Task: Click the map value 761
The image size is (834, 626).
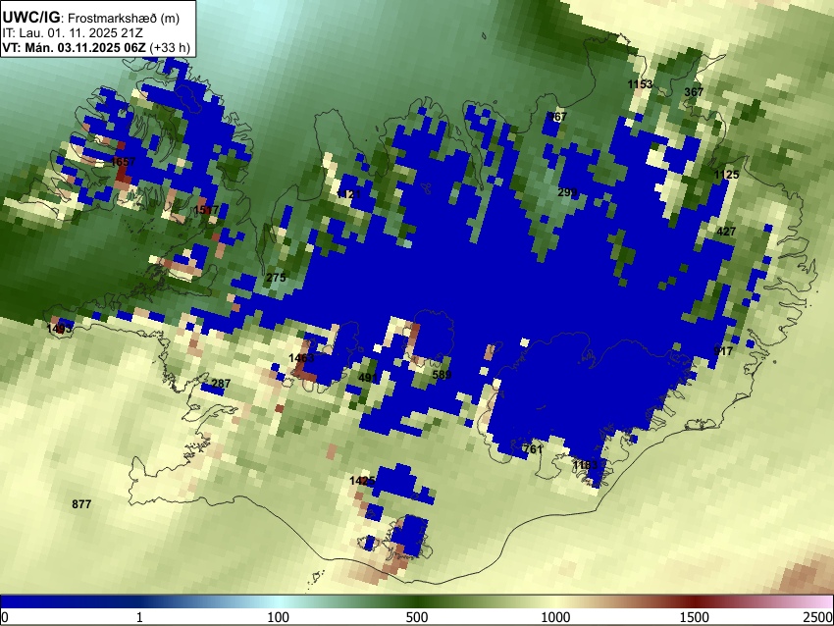Action: click(x=532, y=448)
